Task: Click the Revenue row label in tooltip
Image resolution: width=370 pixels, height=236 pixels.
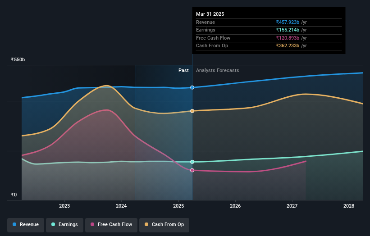Action: [x=206, y=22]
